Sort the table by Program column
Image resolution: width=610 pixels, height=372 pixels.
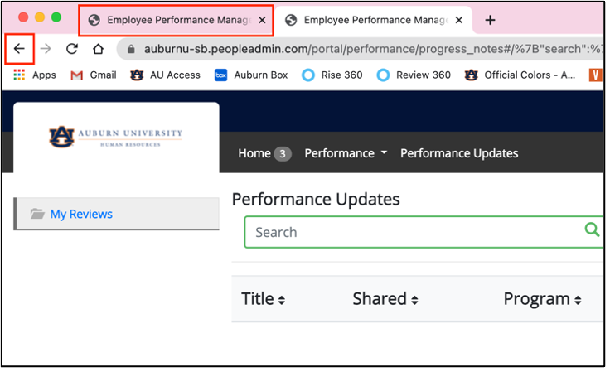tap(542, 299)
